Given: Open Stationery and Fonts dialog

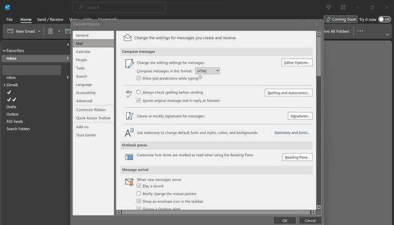Looking at the screenshot, I should [x=292, y=133].
